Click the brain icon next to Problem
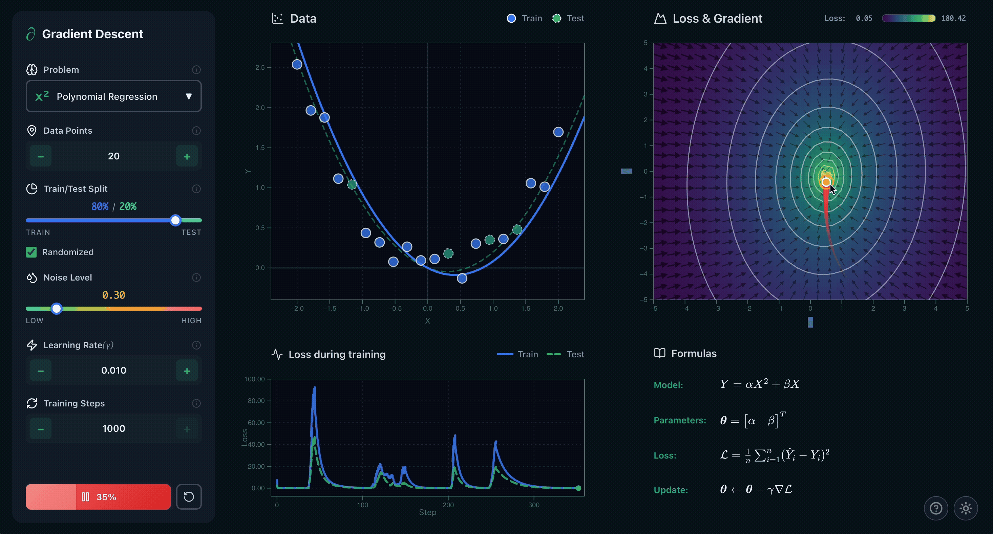The height and width of the screenshot is (534, 993). 31,70
